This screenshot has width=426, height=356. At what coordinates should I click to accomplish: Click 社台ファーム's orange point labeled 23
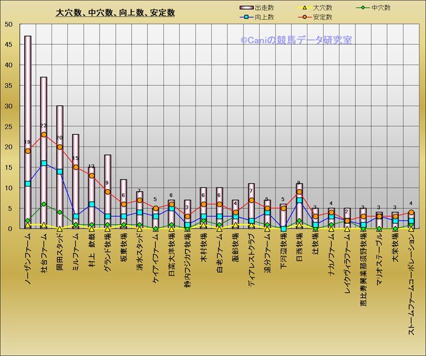tap(44, 134)
